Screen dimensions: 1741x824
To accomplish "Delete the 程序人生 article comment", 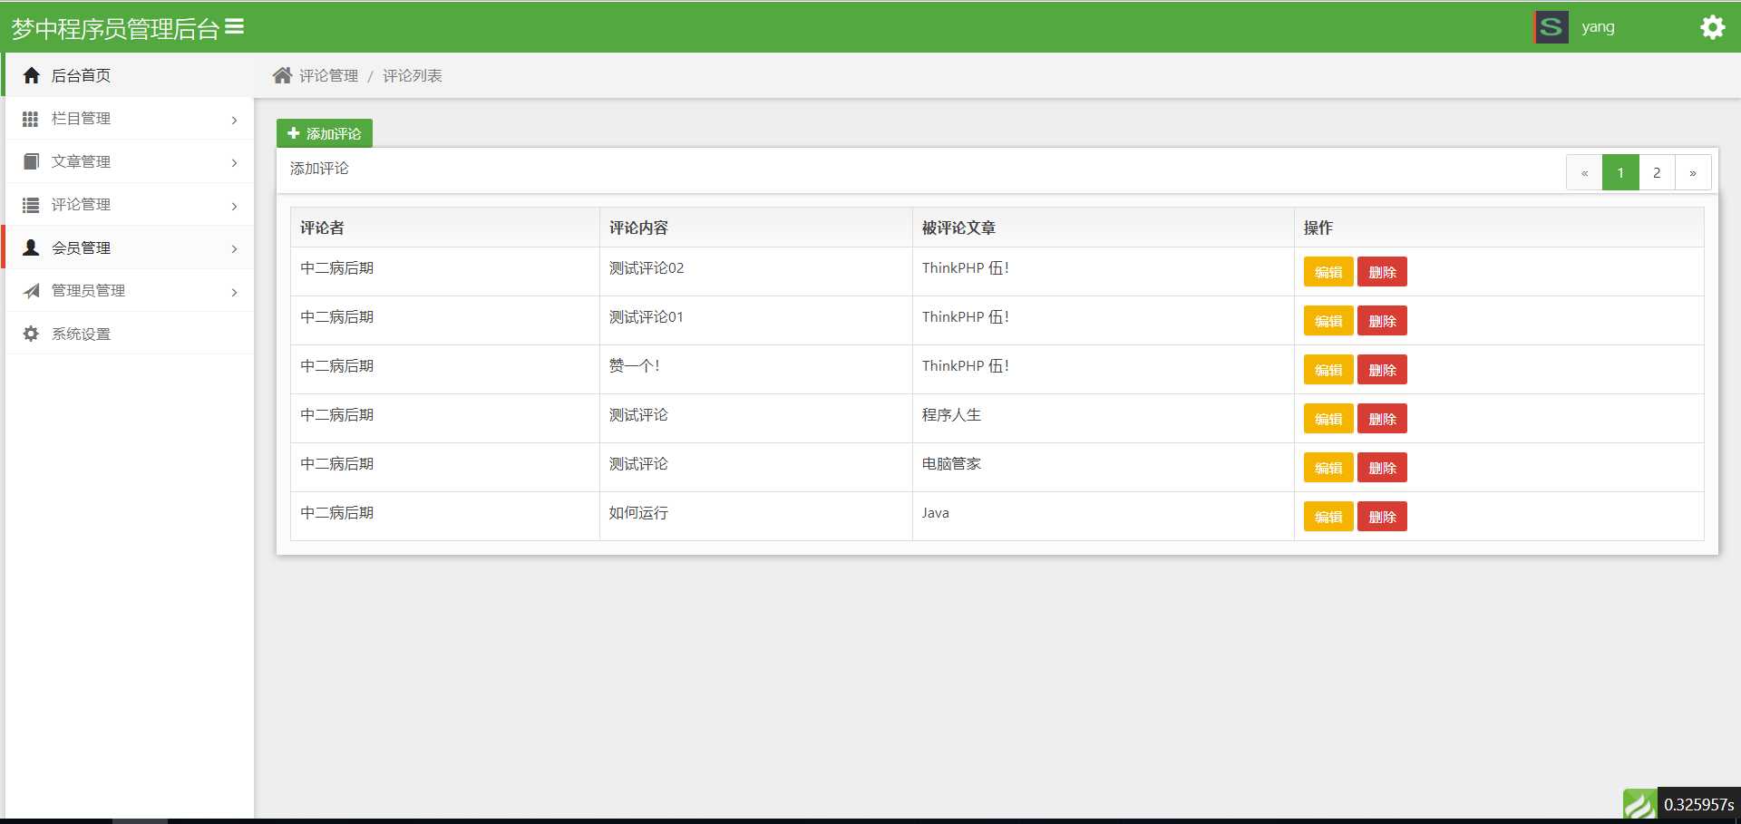I will tap(1382, 419).
